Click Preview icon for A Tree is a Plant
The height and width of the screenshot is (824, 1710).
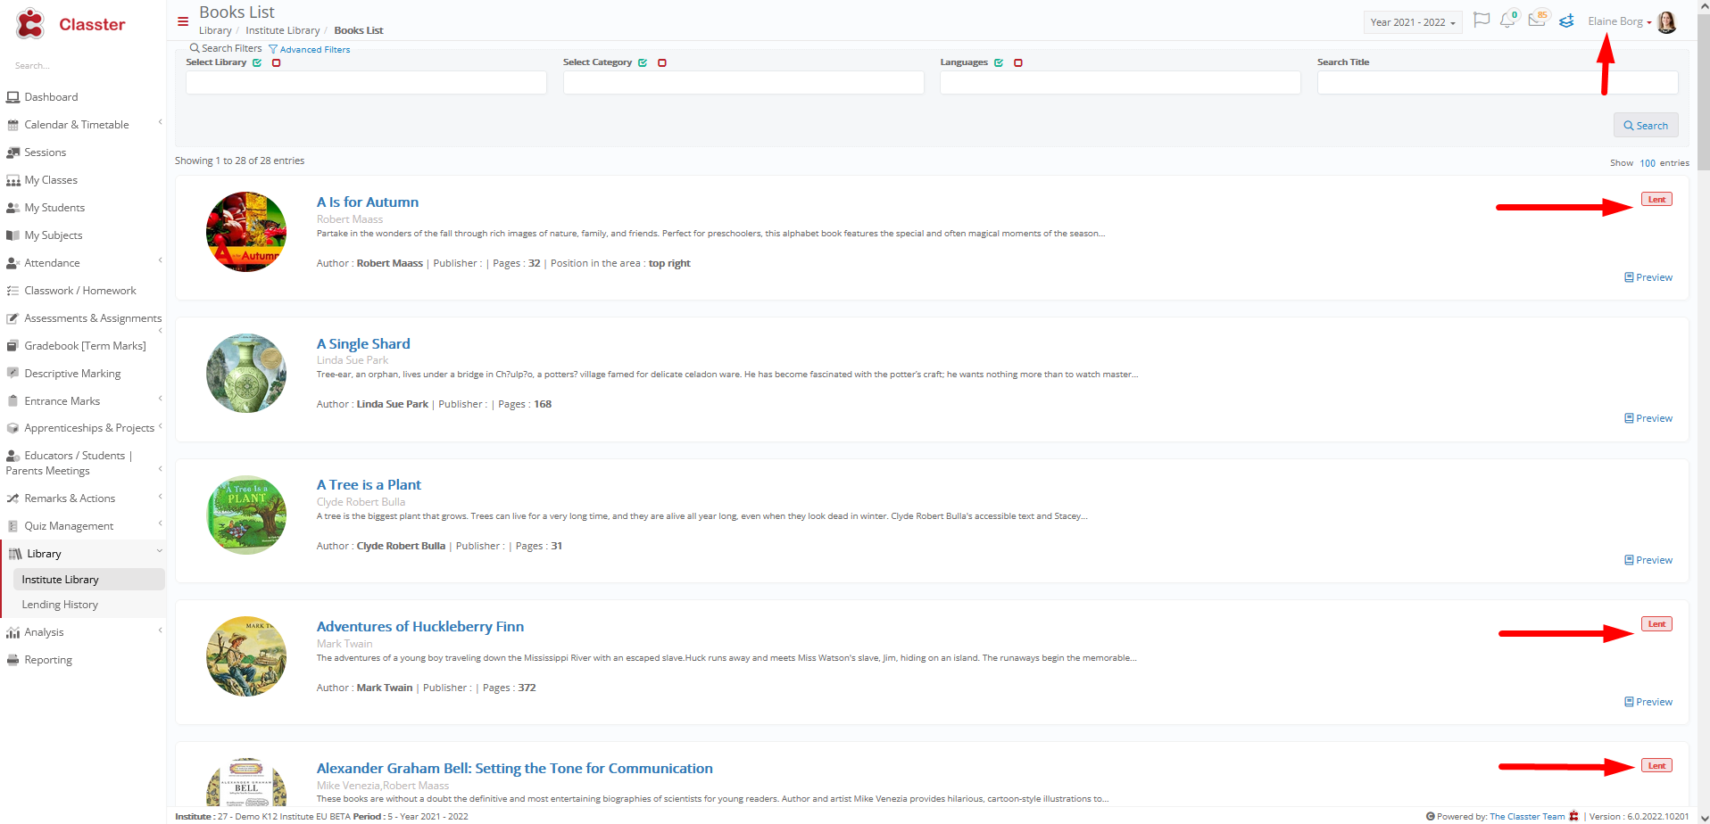1629,560
